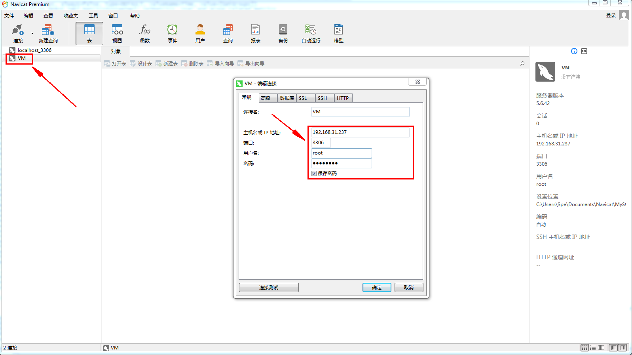Viewport: 632px width, 355px height.
Task: Open the 文件 menu
Action: [x=9, y=16]
